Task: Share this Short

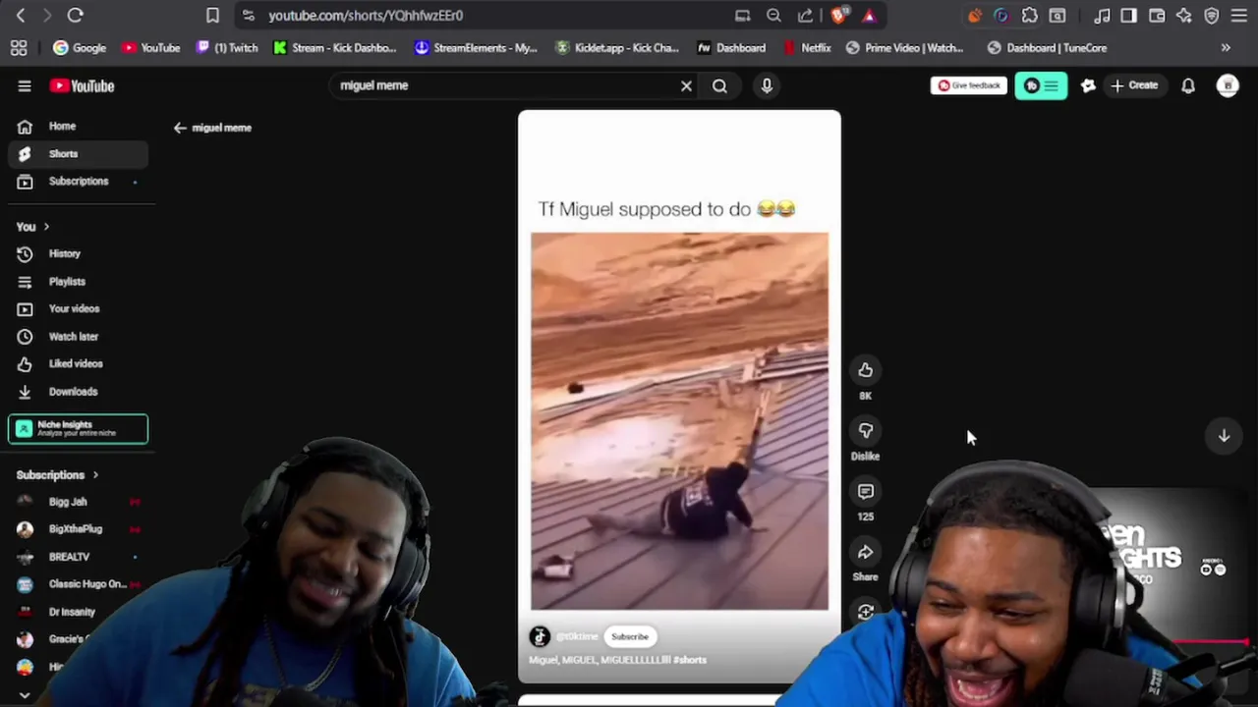Action: pyautogui.click(x=865, y=552)
